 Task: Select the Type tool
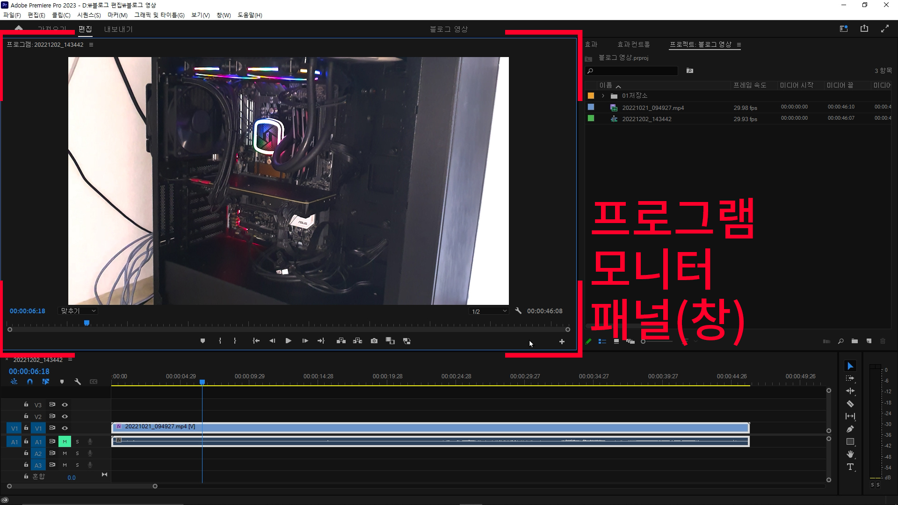850,467
